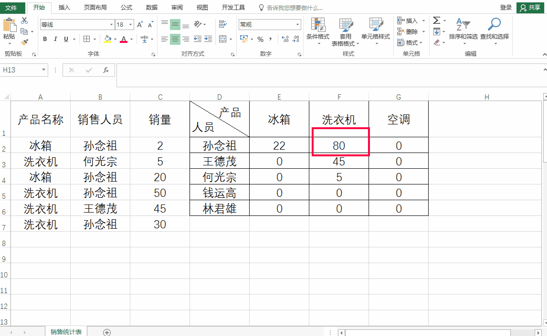Click the Decrease Decimal icon

coord(296,39)
